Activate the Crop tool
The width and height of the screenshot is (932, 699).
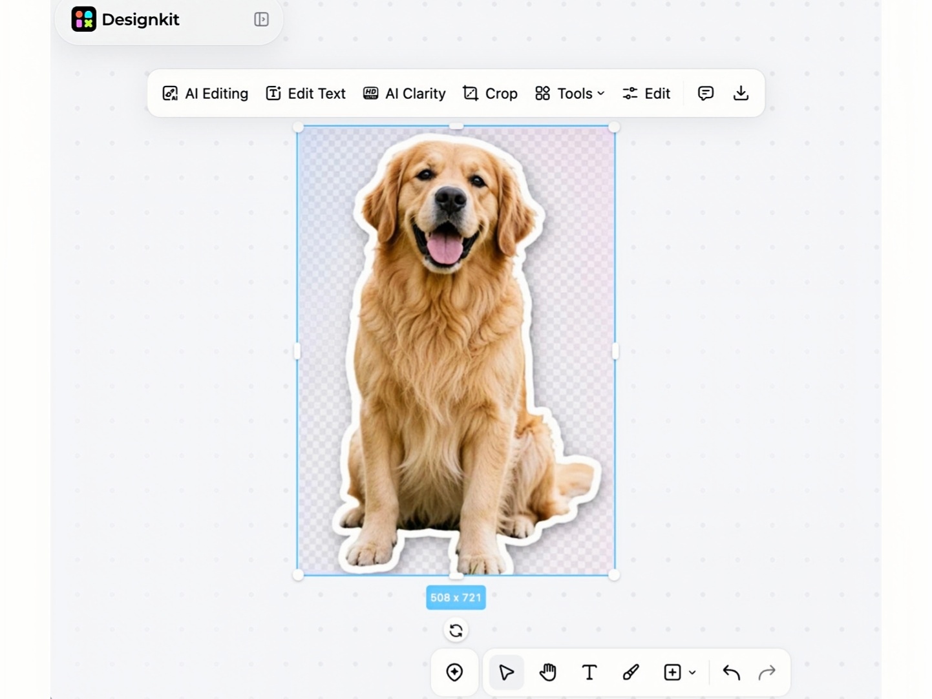pyautogui.click(x=490, y=94)
